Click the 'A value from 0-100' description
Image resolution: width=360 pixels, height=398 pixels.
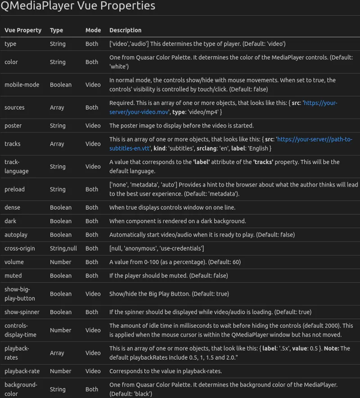coord(175,262)
